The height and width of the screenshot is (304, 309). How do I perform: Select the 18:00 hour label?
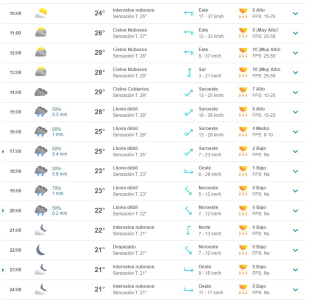point(15,171)
